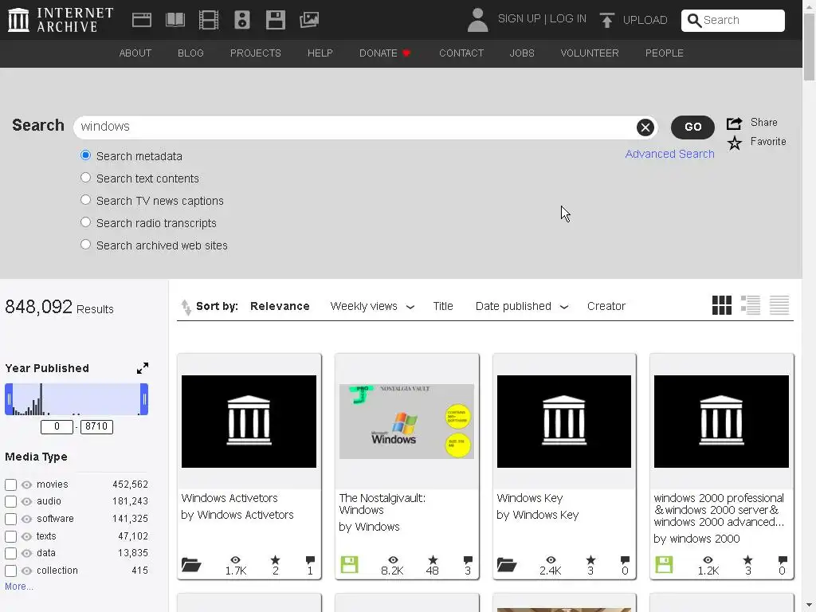
Task: Expand the Year Published histogram
Action: click(142, 368)
